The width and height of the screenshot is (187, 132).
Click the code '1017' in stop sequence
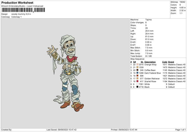[x=165, y=64]
